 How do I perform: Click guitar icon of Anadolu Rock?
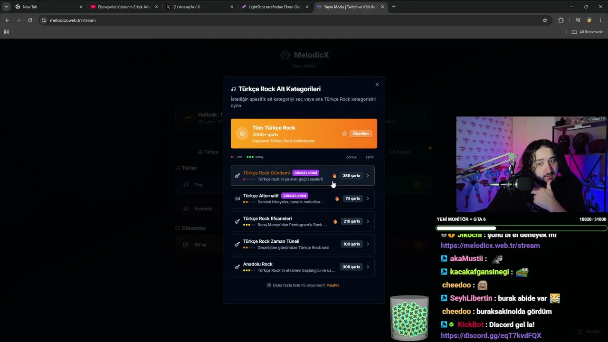click(x=237, y=267)
